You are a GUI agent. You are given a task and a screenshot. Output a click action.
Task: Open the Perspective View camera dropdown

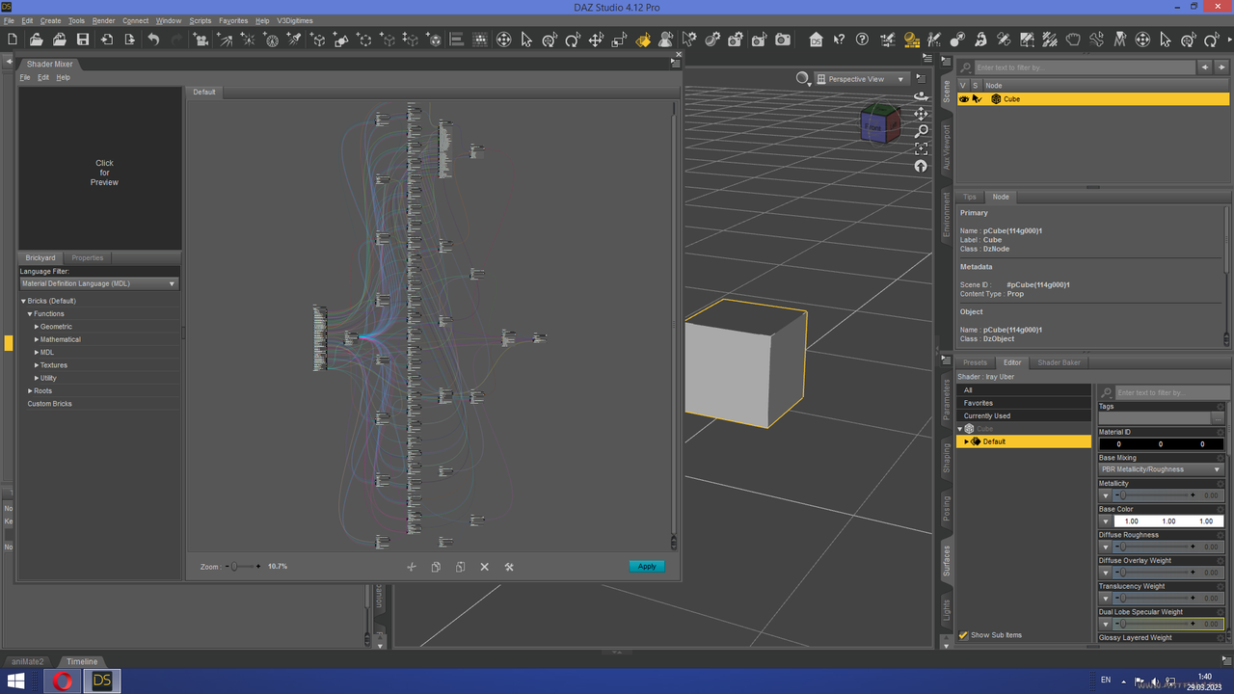[x=861, y=79]
